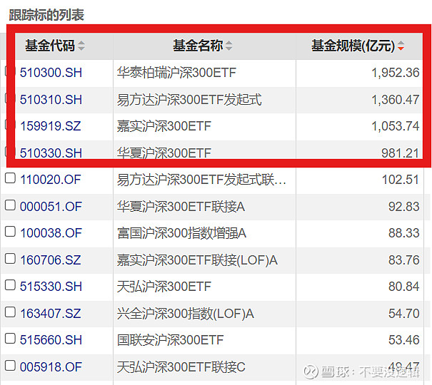Image resolution: width=432 pixels, height=385 pixels.
Task: Select the fund size value 53.46
Action: click(x=404, y=340)
